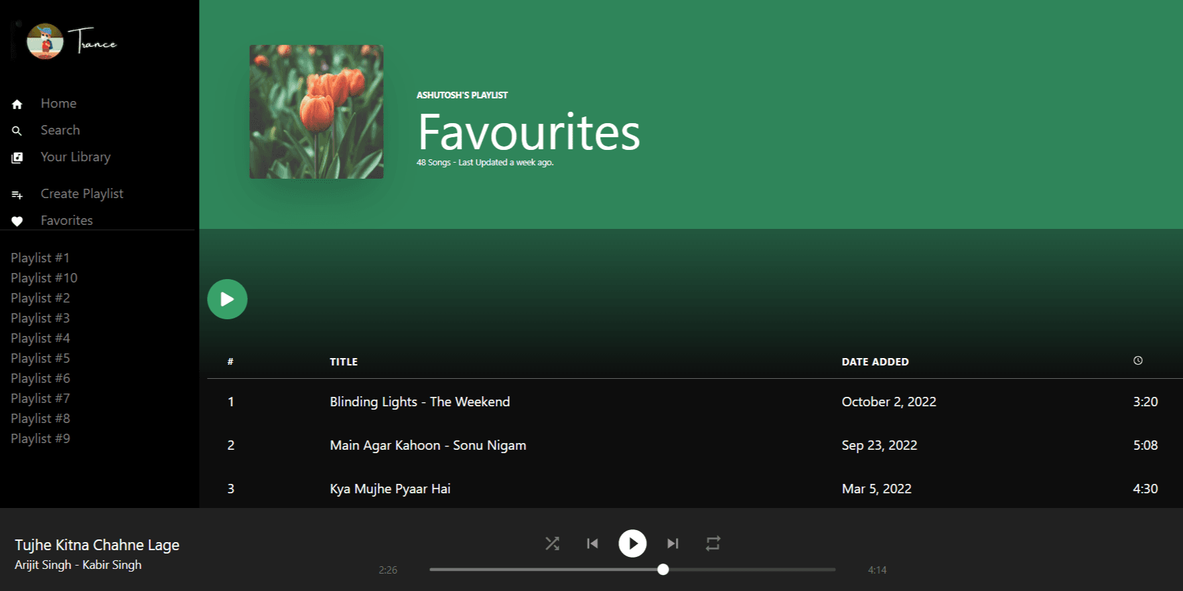Image resolution: width=1183 pixels, height=591 pixels.
Task: Select the Main Agar Kahoon track row
Action: [427, 445]
